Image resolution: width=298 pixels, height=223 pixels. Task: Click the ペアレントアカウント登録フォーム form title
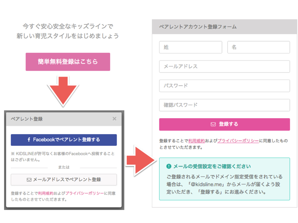(198, 27)
